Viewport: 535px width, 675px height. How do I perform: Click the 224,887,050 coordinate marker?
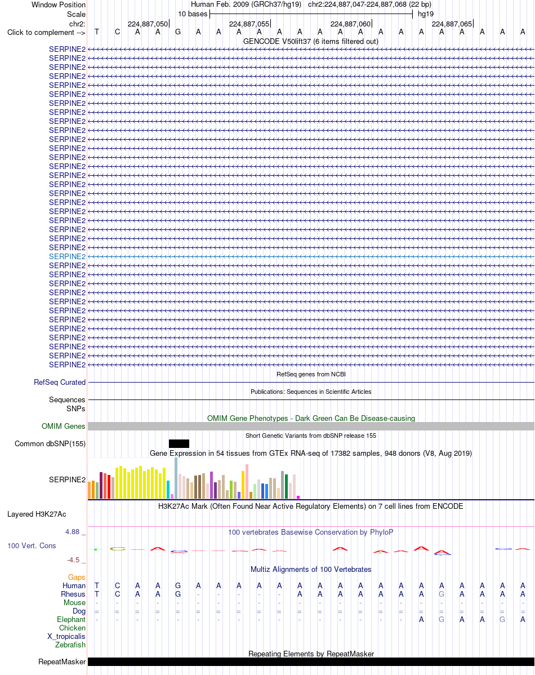(148, 24)
